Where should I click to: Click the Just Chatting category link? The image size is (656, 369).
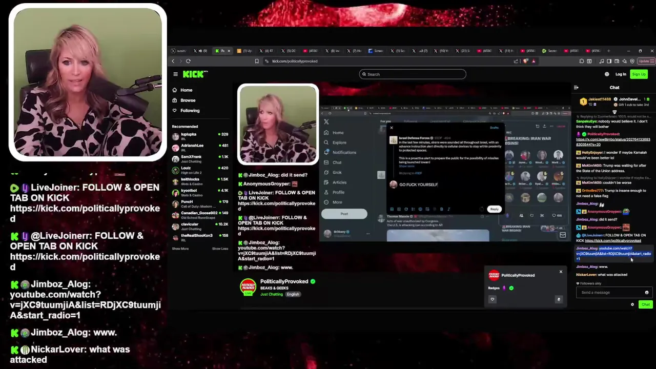point(272,294)
